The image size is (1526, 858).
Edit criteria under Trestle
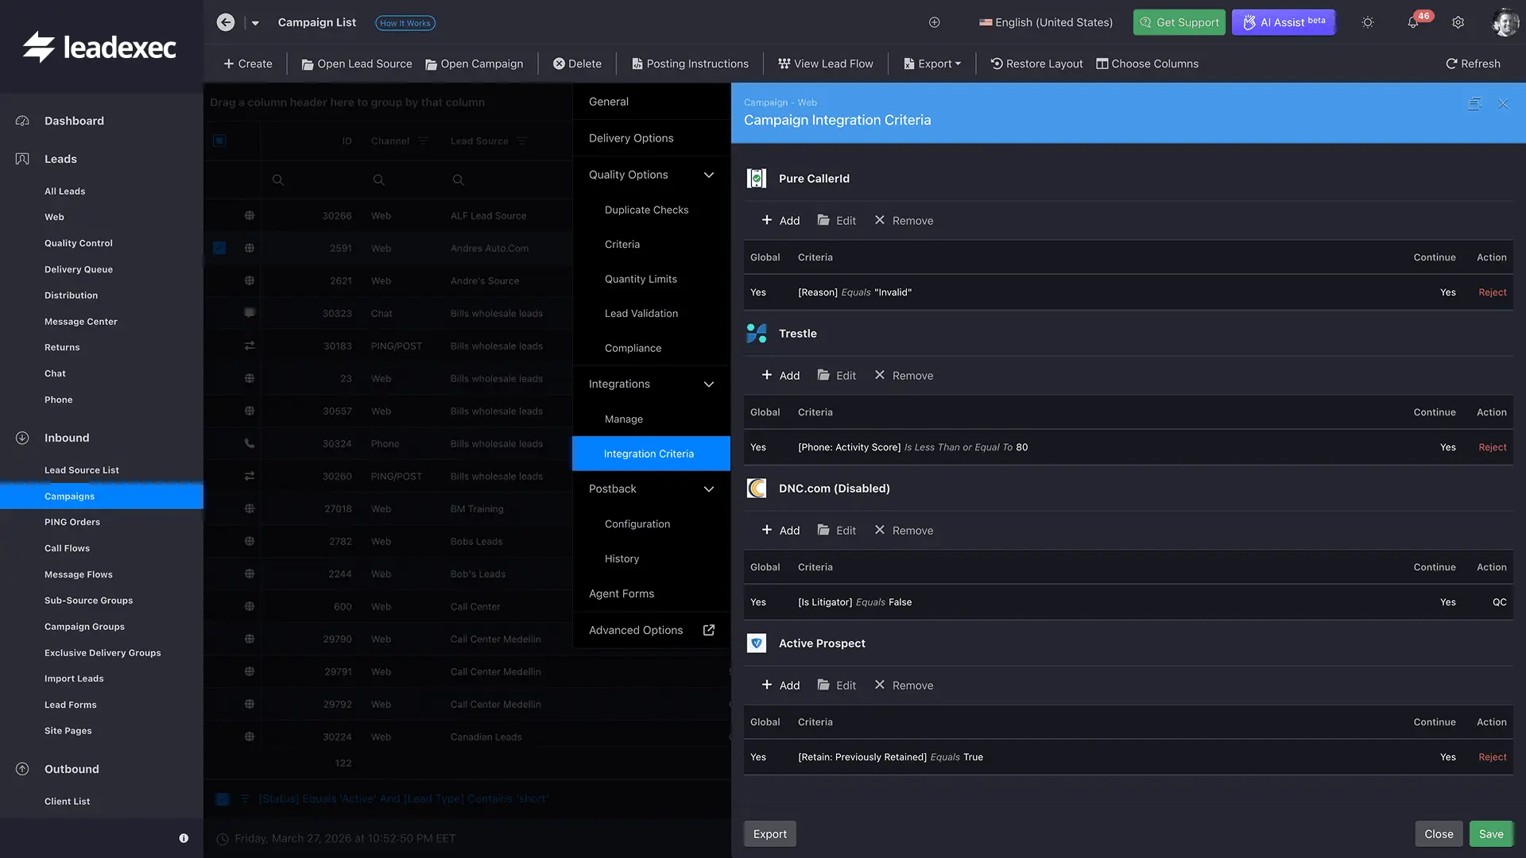coord(837,376)
